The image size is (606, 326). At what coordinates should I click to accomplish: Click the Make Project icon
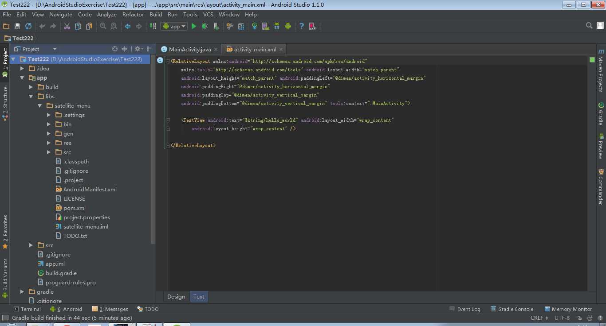click(x=153, y=26)
